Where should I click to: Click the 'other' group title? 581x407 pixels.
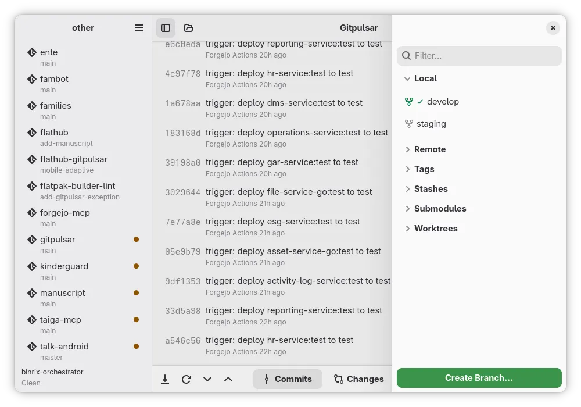click(x=83, y=28)
